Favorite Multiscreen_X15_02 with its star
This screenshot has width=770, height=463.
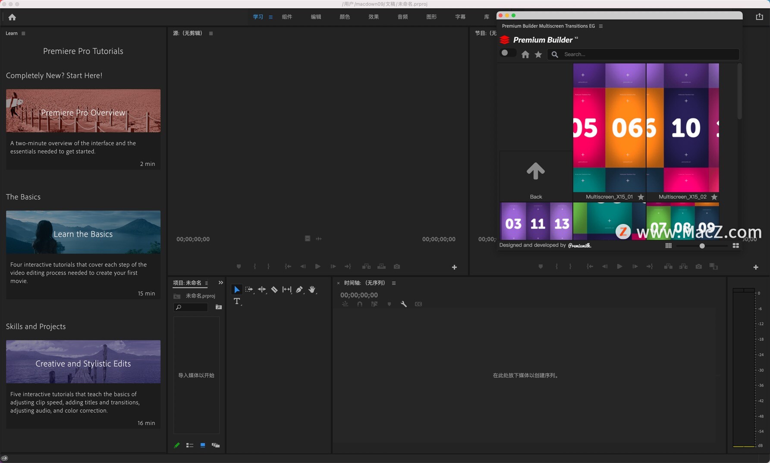pos(714,197)
